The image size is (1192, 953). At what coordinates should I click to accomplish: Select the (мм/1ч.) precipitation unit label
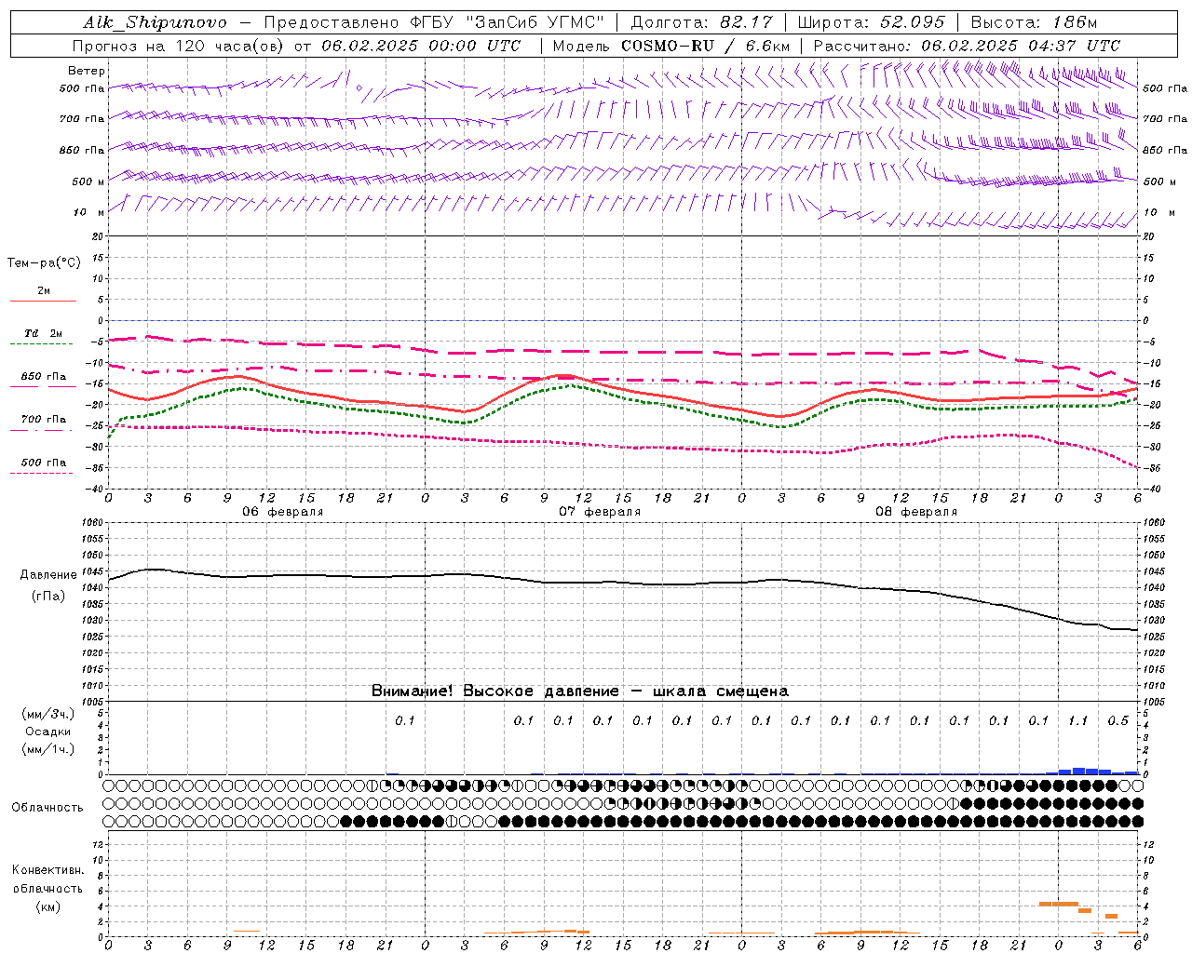point(48,749)
